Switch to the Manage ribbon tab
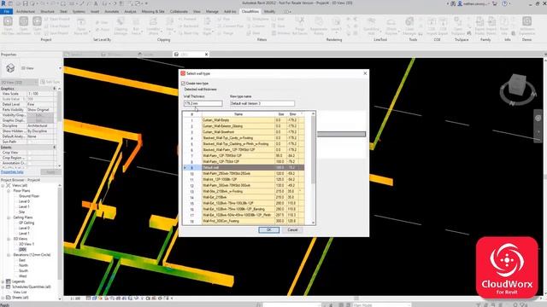The height and width of the screenshot is (307, 547). coord(212,11)
